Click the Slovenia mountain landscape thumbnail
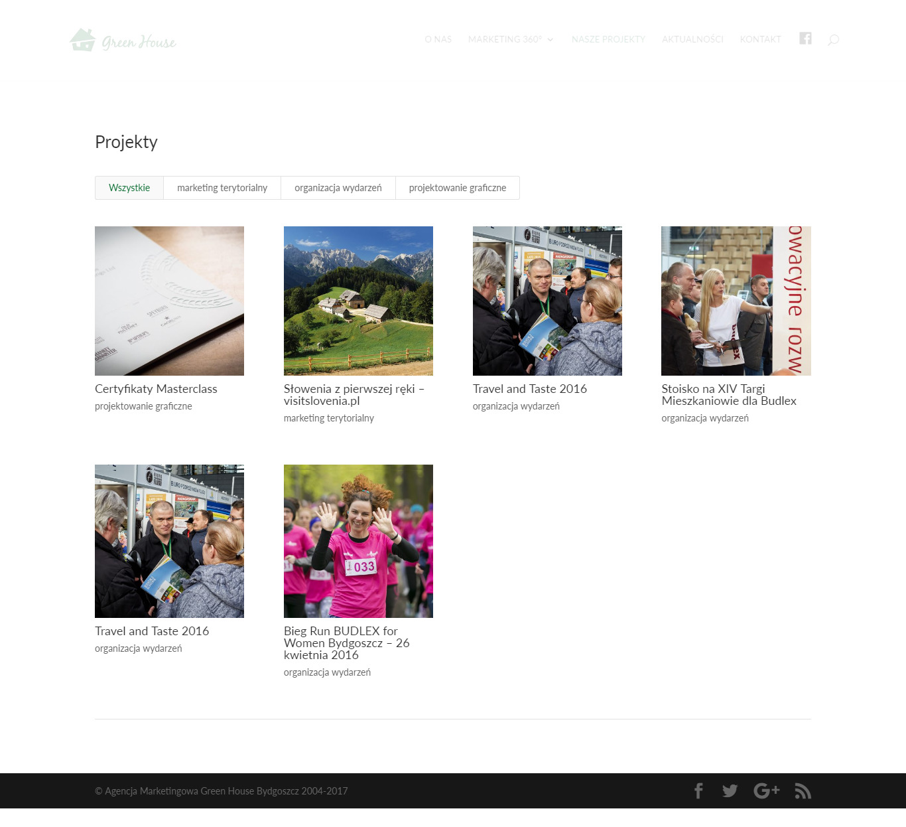Screen dimensions: 906x827 click(x=358, y=301)
